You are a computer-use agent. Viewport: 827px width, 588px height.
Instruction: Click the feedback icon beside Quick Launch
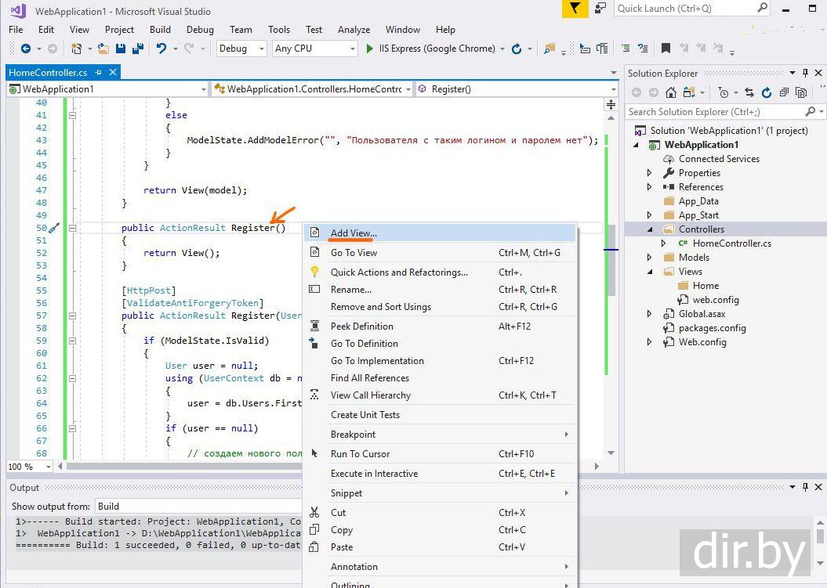coord(600,9)
